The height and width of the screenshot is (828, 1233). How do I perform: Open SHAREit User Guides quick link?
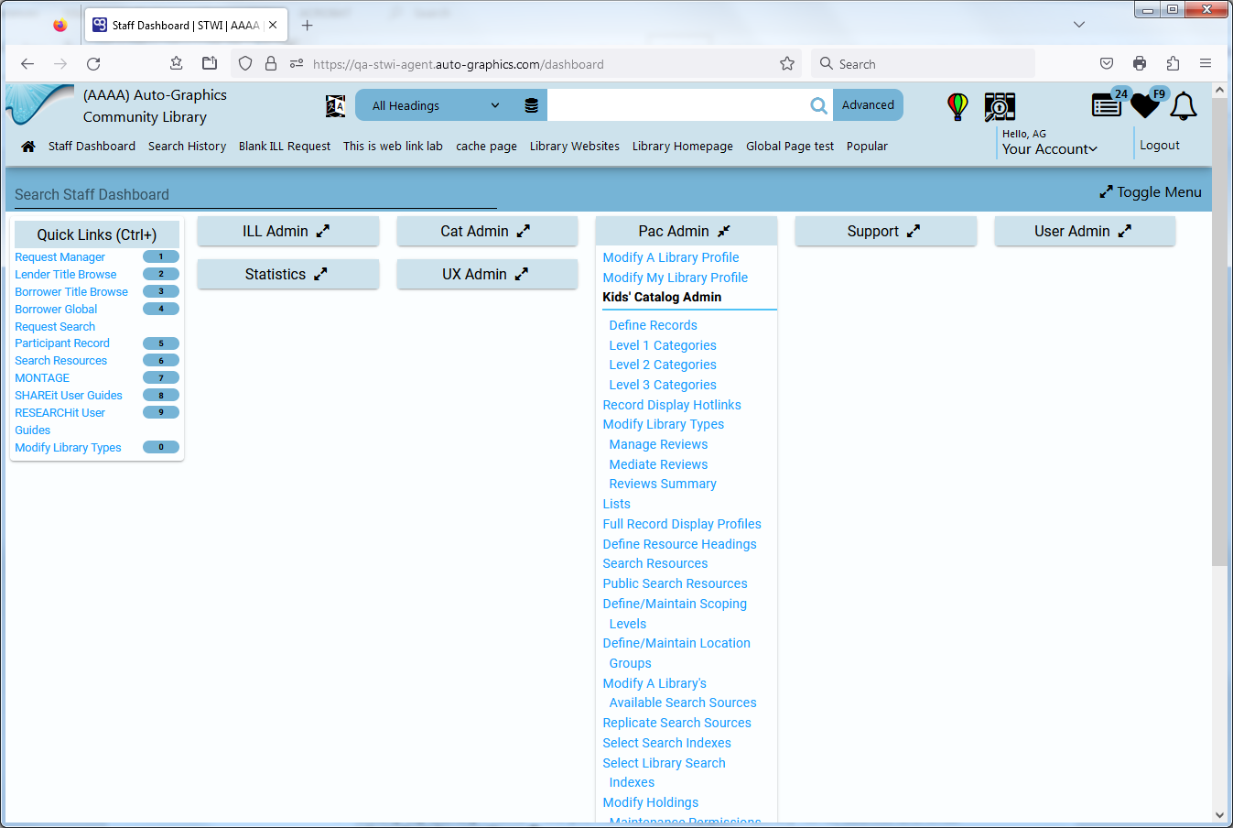coord(69,396)
